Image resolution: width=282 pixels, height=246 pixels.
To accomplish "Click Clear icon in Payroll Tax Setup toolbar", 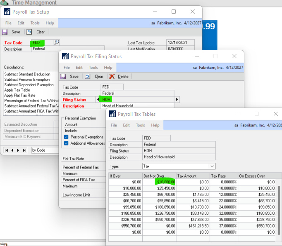I will pos(29,32).
